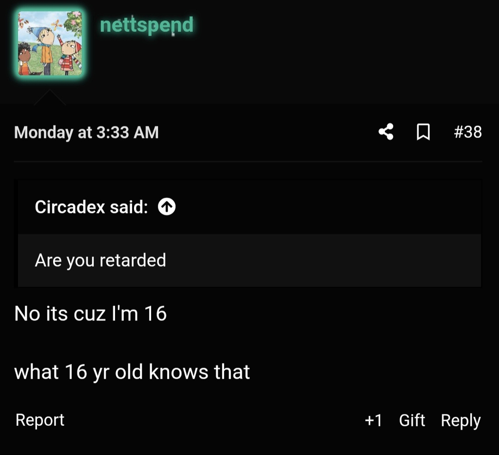Viewport: 499px width, 455px height.
Task: Expand the quoted 'Are you retarded' message
Action: (100, 260)
